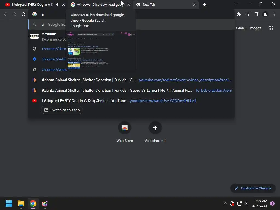Open the Windows Start menu
Viewport: 280px width, 210px height.
[x=9, y=203]
